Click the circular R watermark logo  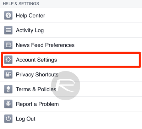66,86
